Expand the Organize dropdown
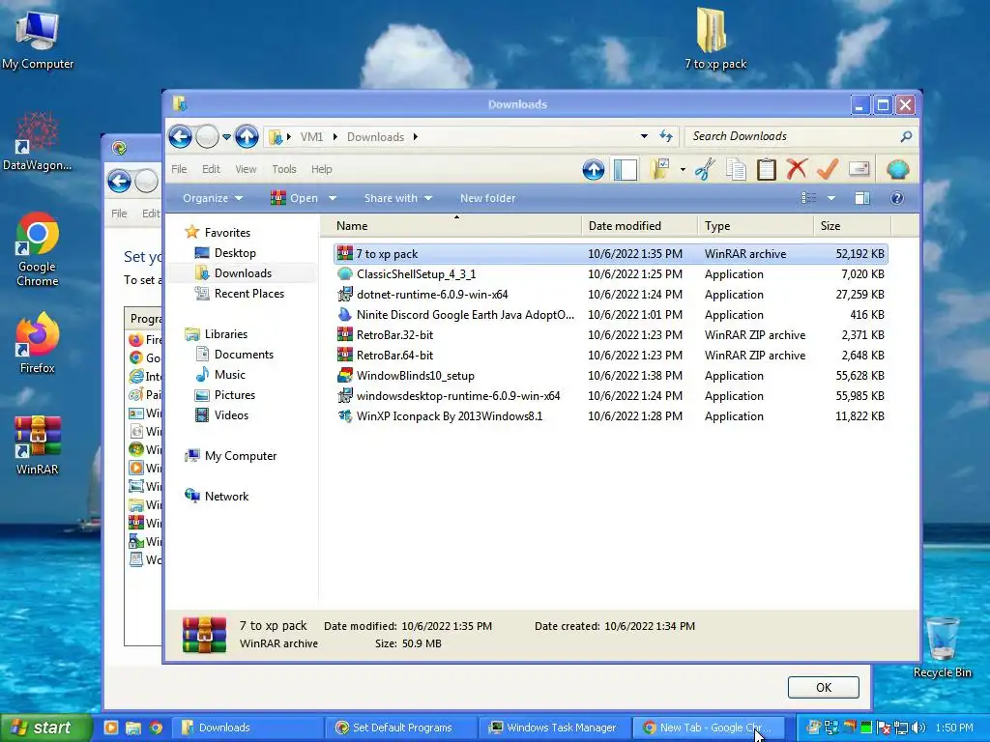The width and height of the screenshot is (990, 742). 213,198
